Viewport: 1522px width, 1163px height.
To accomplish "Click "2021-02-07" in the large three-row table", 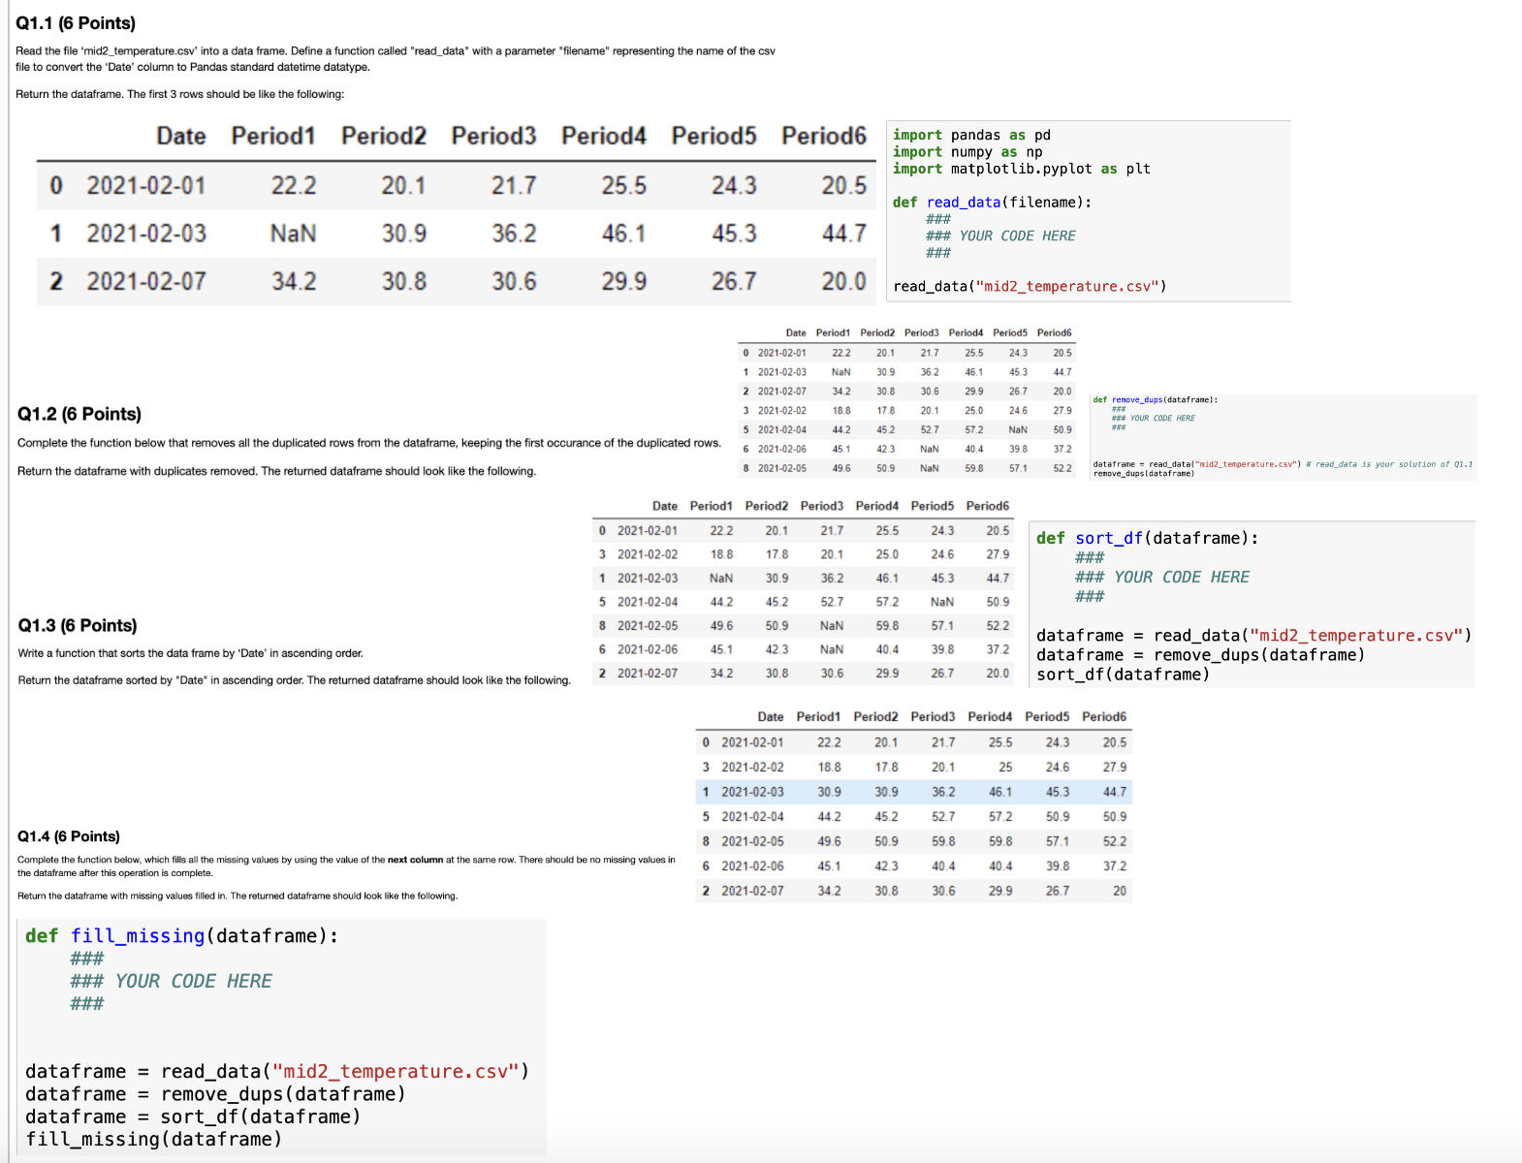I will coord(146,281).
